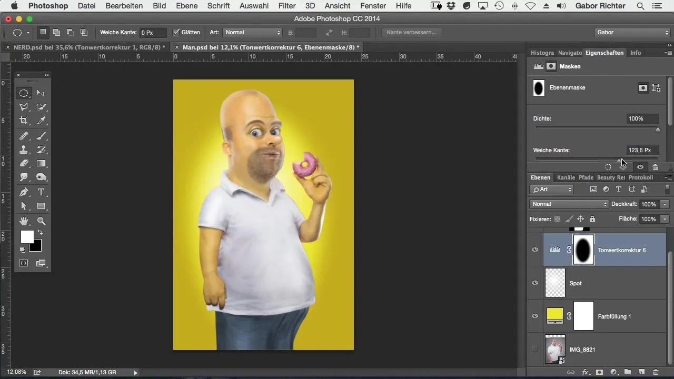This screenshot has width=674, height=379.
Task: Open Deckkraft opacity dropdown arrow
Action: [x=666, y=204]
